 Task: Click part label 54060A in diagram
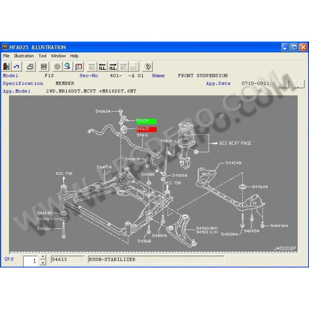tap(103, 111)
